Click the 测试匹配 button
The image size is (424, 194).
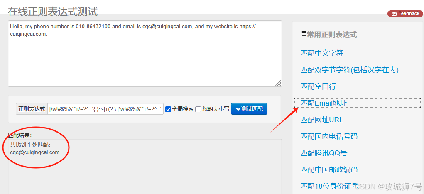[249, 109]
